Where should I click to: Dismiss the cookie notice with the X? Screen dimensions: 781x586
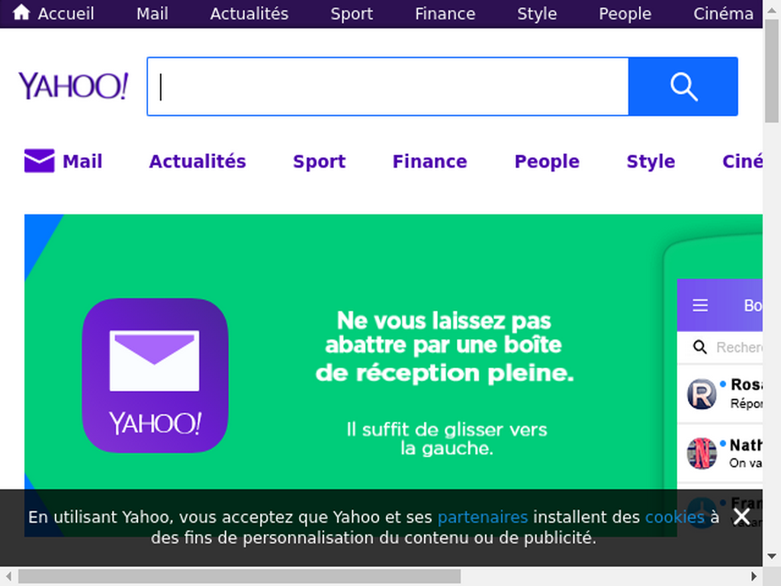741,517
